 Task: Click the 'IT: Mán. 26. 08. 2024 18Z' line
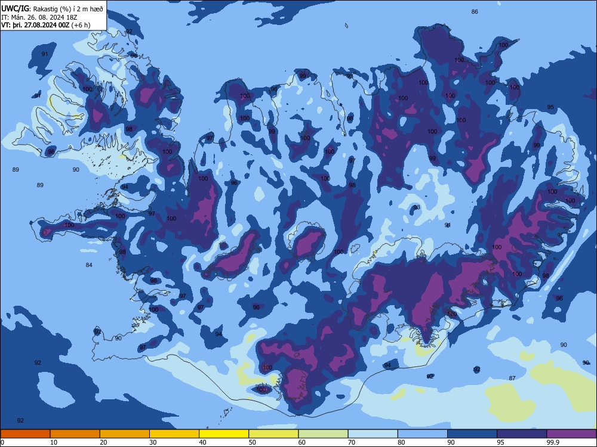pos(39,17)
